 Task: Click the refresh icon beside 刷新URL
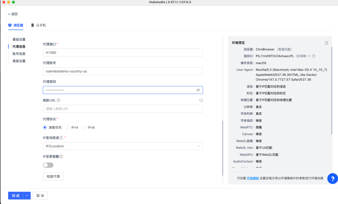pos(201,100)
